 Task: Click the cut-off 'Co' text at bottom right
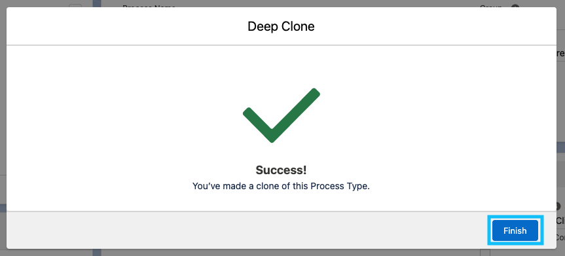coord(560,238)
